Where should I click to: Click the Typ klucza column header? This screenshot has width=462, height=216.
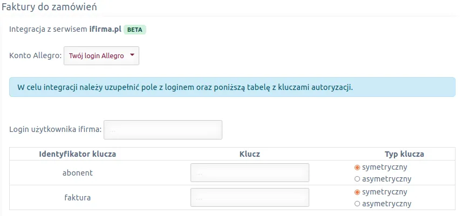[404, 154]
